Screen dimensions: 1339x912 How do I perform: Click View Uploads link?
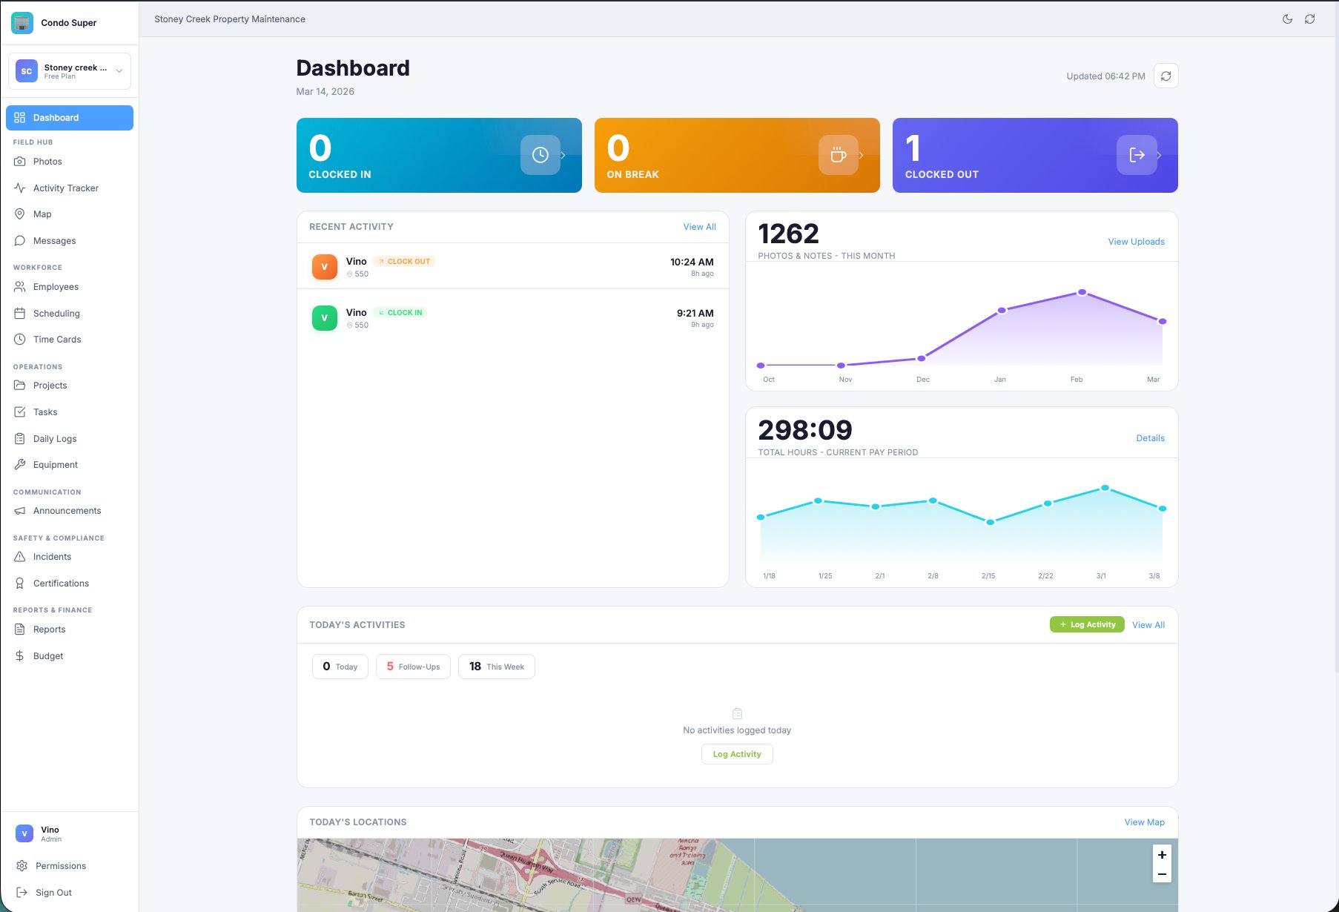[1136, 242]
